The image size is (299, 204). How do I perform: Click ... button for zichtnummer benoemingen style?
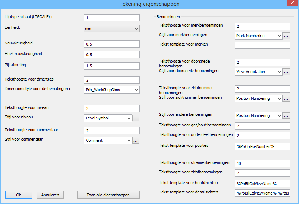pos(286,99)
